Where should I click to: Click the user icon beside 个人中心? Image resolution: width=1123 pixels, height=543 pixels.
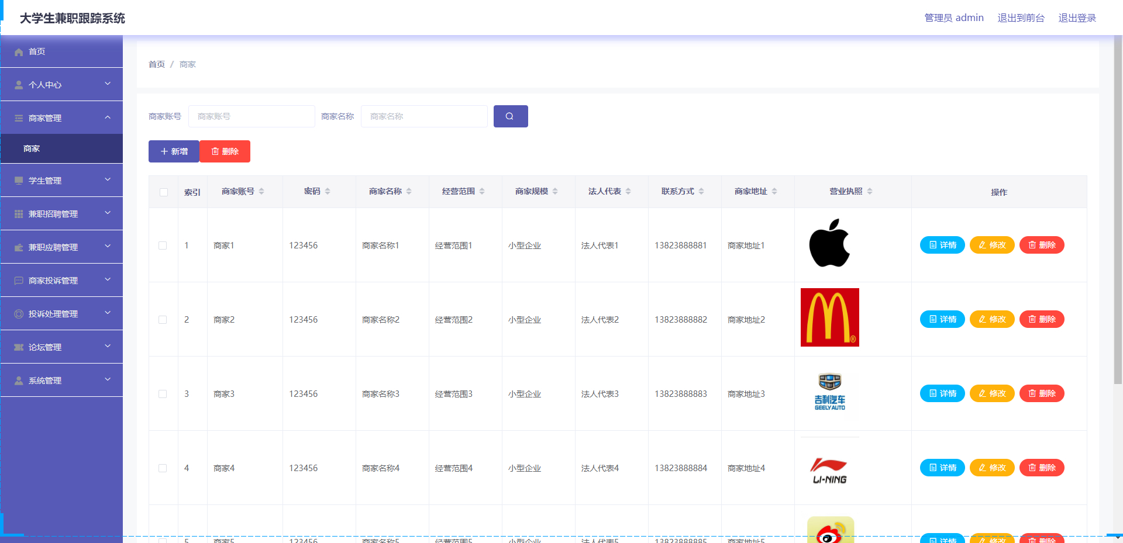(19, 85)
